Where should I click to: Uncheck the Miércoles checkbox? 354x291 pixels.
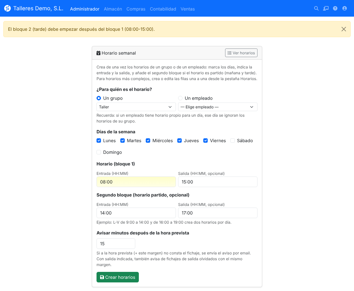pos(148,141)
